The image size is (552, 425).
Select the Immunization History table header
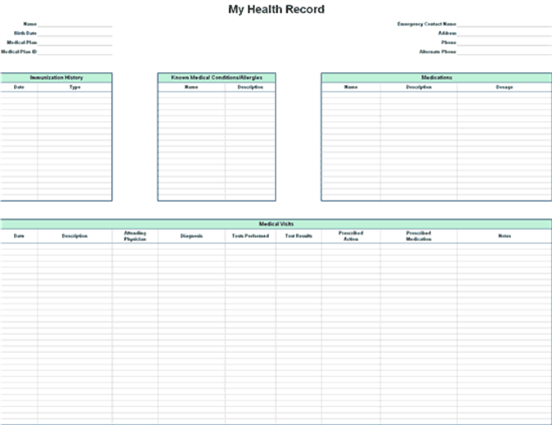pyautogui.click(x=56, y=78)
